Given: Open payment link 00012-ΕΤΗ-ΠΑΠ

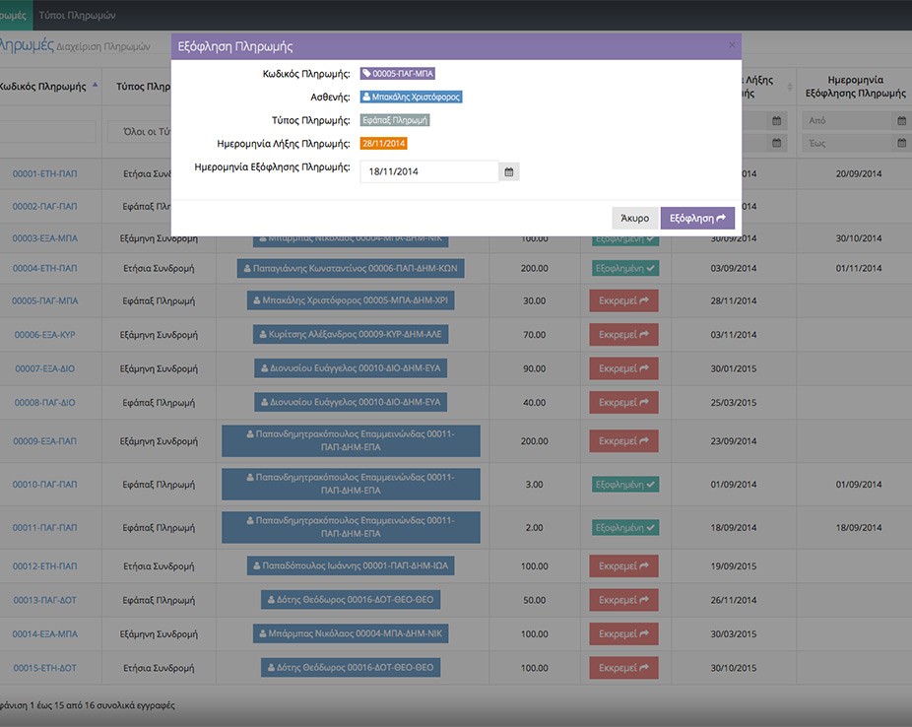Looking at the screenshot, I should tap(44, 565).
